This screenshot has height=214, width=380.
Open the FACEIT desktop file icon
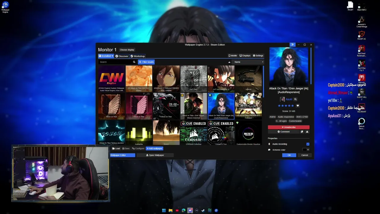[350, 6]
